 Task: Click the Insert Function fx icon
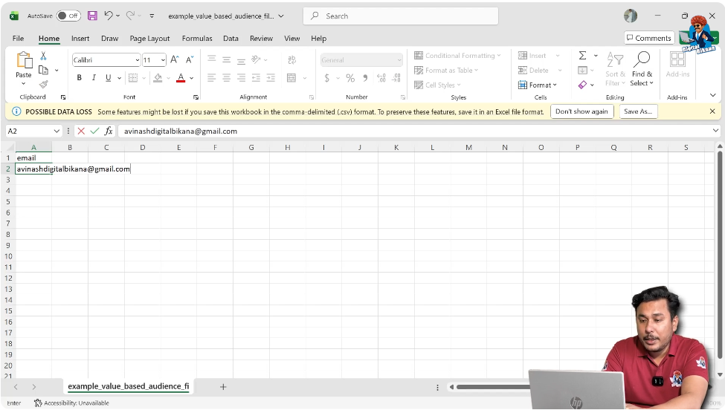click(x=109, y=131)
